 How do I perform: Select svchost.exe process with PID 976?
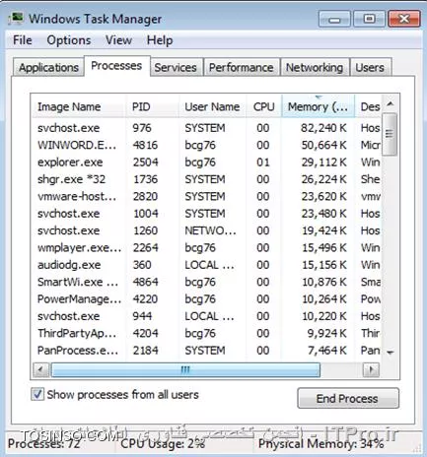207,128
